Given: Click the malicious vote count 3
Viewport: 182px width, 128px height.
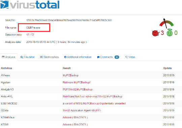Looking at the screenshot, I should pos(162,33).
